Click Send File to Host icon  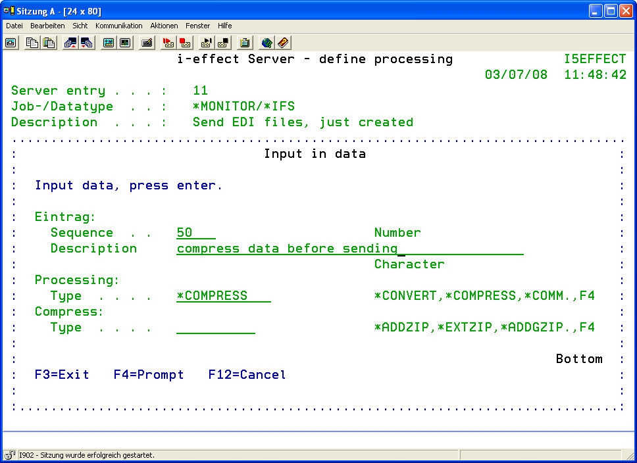coord(70,43)
